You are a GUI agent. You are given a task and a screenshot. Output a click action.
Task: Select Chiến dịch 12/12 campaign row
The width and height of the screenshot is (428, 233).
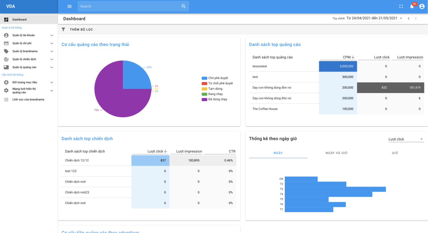149,160
